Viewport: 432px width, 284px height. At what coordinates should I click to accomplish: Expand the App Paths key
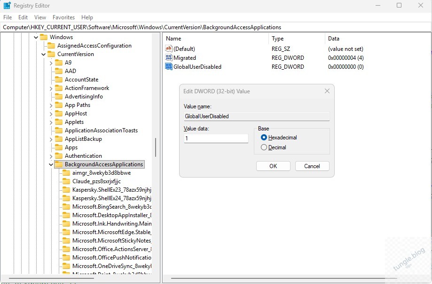(51, 105)
